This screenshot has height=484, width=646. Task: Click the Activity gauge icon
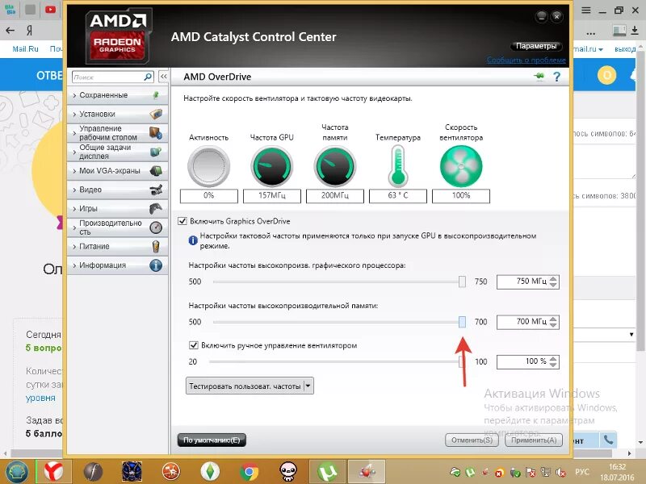coord(208,166)
